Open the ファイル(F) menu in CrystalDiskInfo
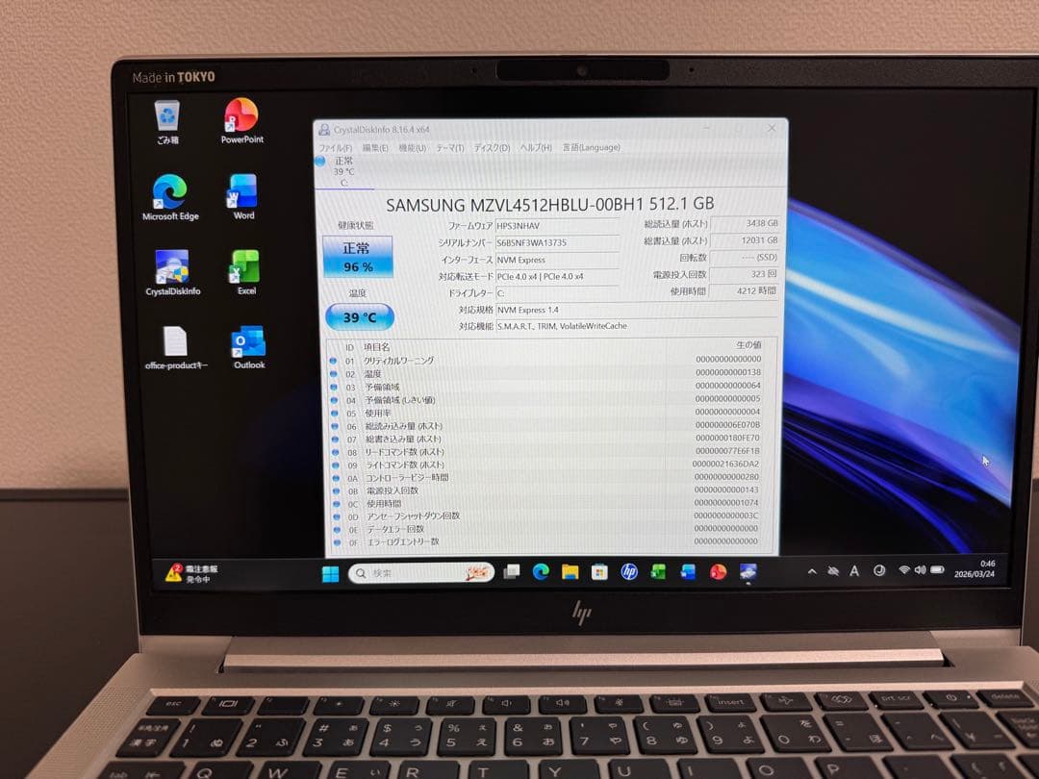Screen dimensions: 1039x779 point(338,147)
